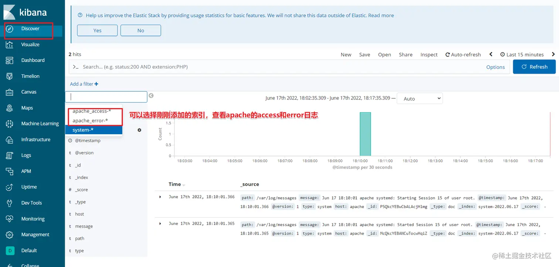
Task: Select the @timestamp field
Action: click(x=88, y=141)
